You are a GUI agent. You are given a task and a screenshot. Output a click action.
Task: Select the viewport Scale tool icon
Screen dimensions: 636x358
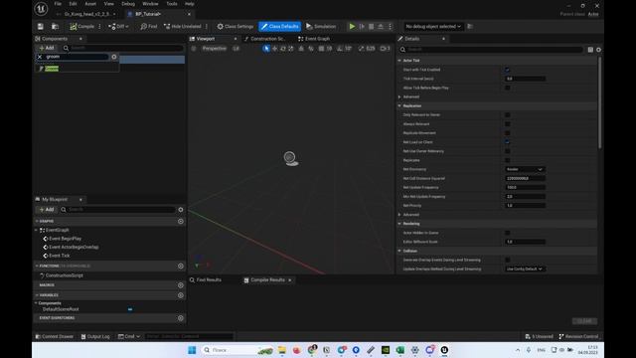[291, 49]
